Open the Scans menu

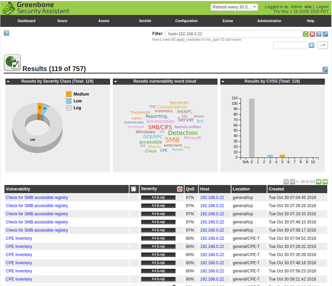[62, 21]
